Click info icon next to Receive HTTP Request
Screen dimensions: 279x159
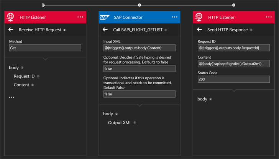[x=64, y=30]
